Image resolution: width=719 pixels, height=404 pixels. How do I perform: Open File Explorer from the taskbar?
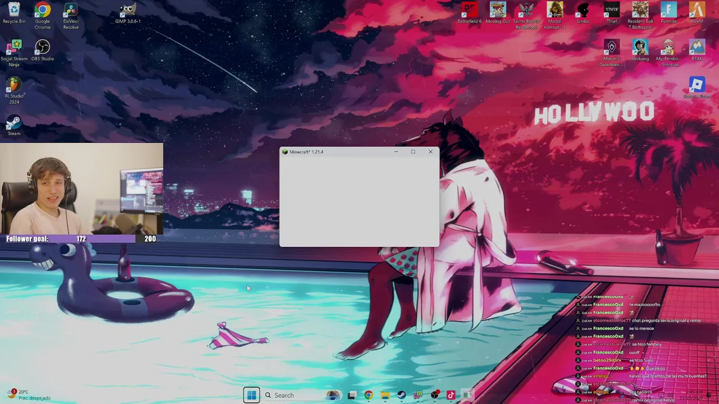[x=385, y=395]
